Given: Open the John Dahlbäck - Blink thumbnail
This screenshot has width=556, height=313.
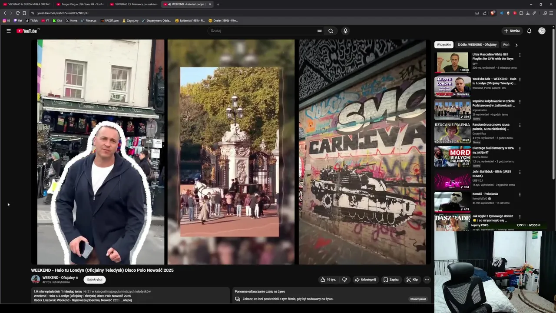Looking at the screenshot, I should pos(452,180).
